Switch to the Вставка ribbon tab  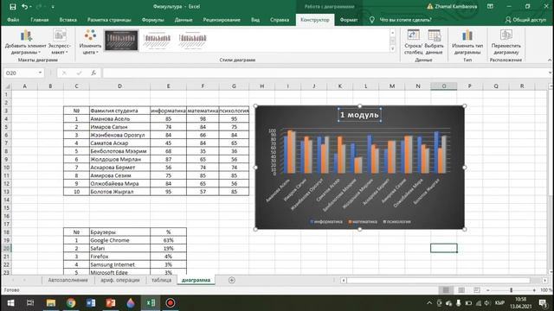tap(68, 20)
